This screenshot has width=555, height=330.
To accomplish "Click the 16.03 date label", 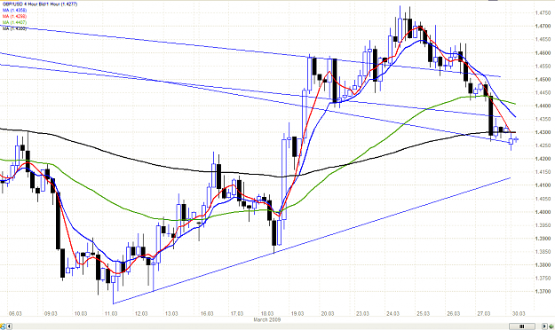I will (x=207, y=314).
